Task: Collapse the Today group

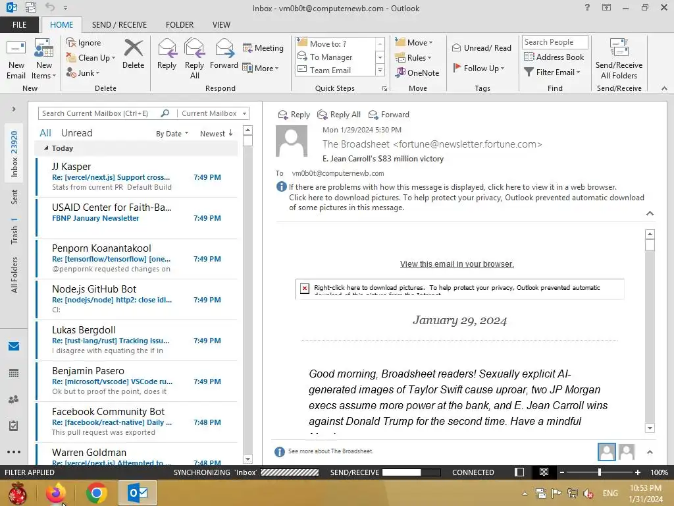Action: [x=46, y=148]
